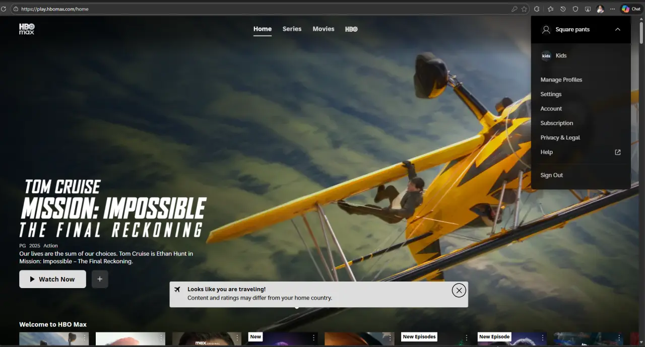Open options on the New Episodes tile
The image size is (645, 347).
tap(467, 337)
